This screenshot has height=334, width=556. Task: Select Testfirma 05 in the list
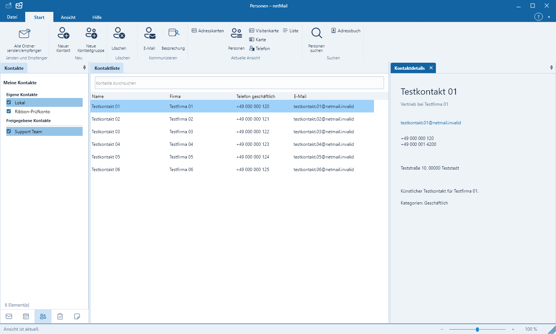click(181, 157)
